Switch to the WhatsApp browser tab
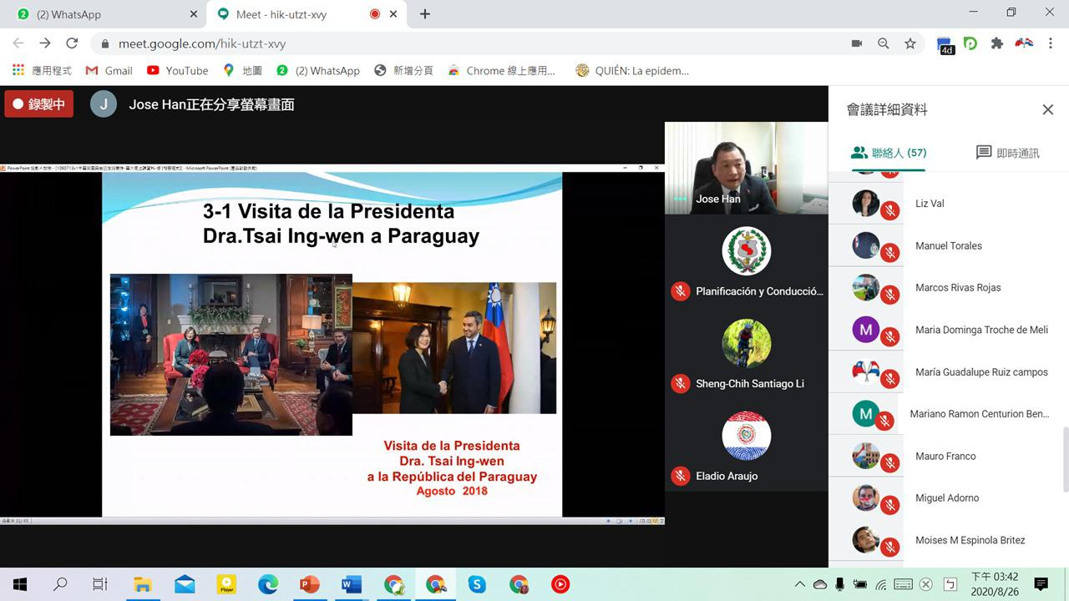This screenshot has height=601, width=1069. point(100,14)
